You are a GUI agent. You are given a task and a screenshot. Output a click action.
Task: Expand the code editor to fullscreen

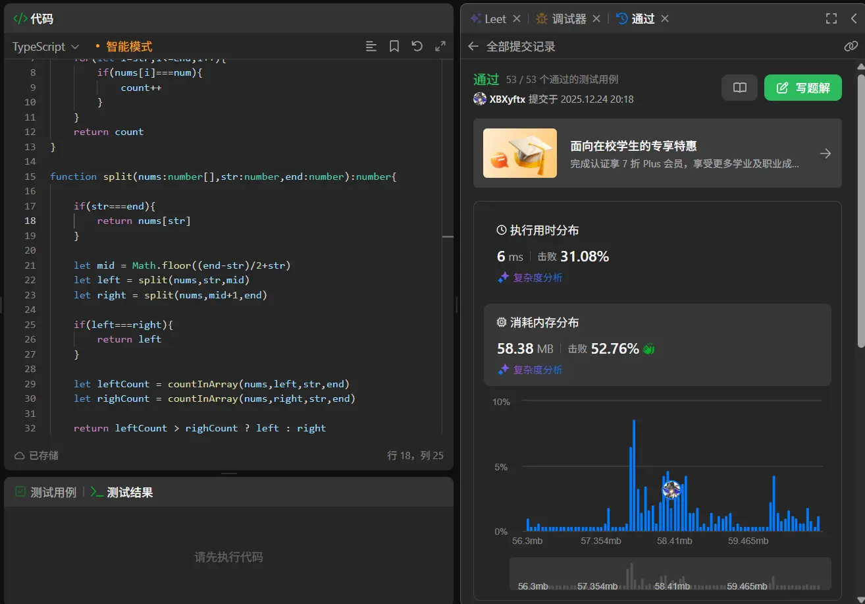pos(440,46)
